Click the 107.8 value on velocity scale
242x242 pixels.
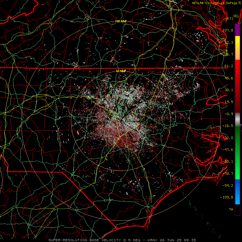(x=228, y=30)
